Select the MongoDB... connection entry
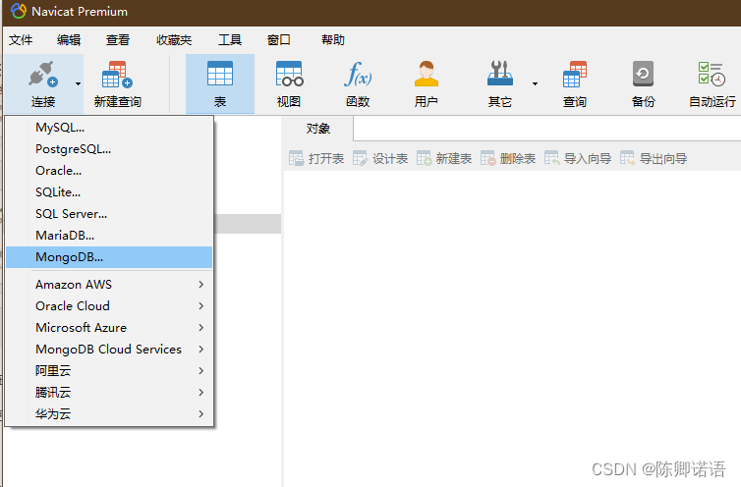Image resolution: width=741 pixels, height=487 pixels. pos(109,257)
